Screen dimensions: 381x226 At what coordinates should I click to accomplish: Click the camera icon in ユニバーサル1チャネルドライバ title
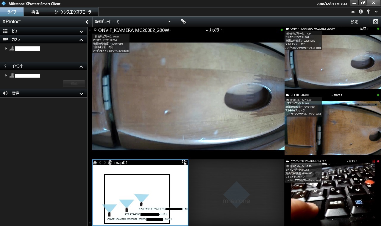[288, 161]
